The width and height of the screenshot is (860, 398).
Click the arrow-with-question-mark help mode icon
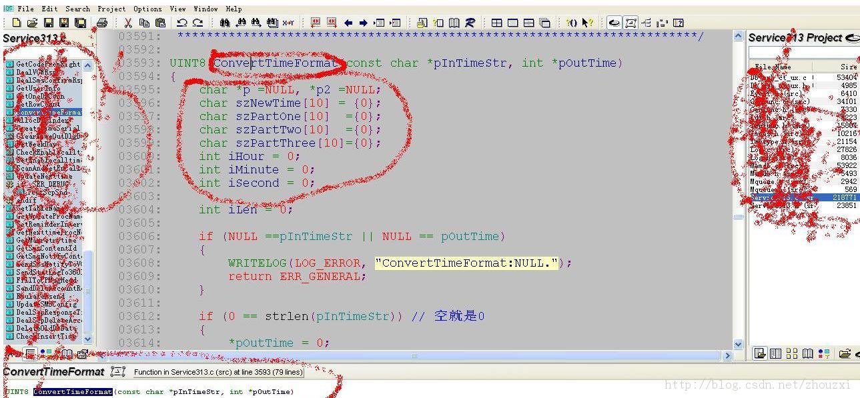[588, 23]
